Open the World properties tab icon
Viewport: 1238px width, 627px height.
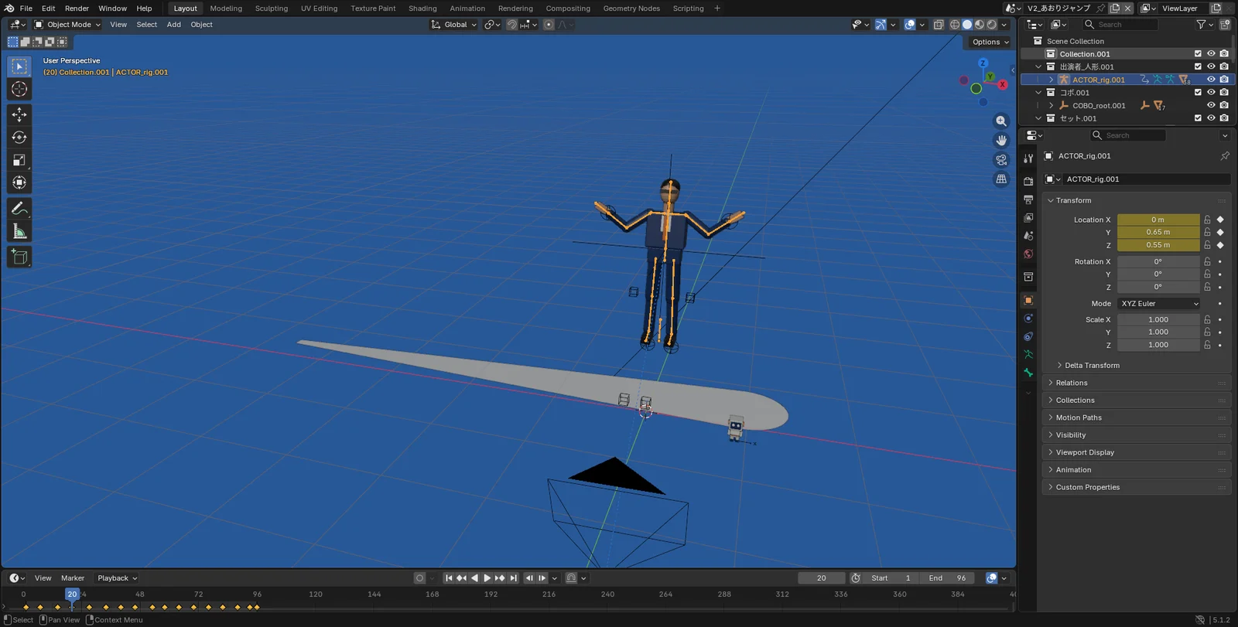pyautogui.click(x=1028, y=254)
